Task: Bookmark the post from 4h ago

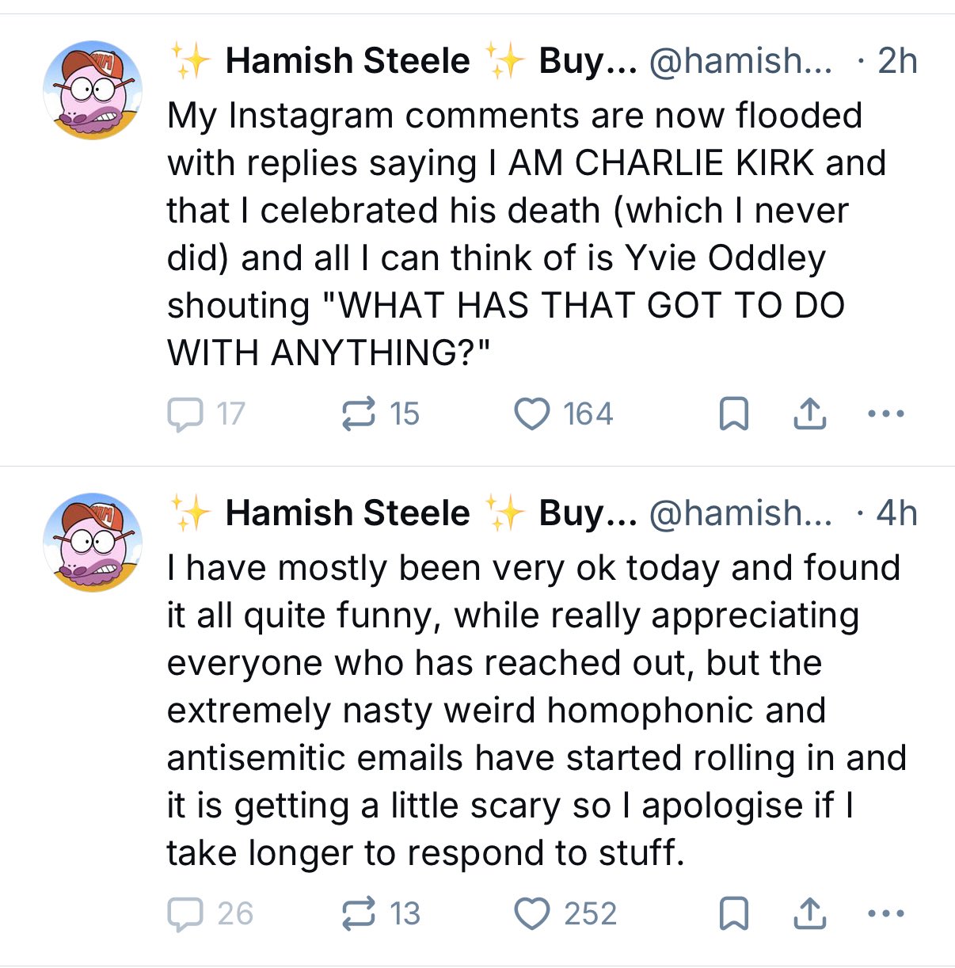Action: (x=733, y=914)
